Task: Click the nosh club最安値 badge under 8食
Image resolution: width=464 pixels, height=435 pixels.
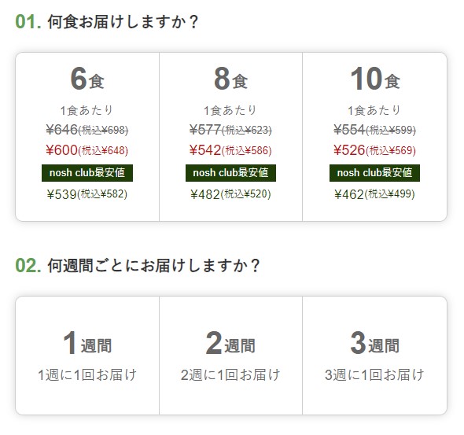Action: point(230,173)
